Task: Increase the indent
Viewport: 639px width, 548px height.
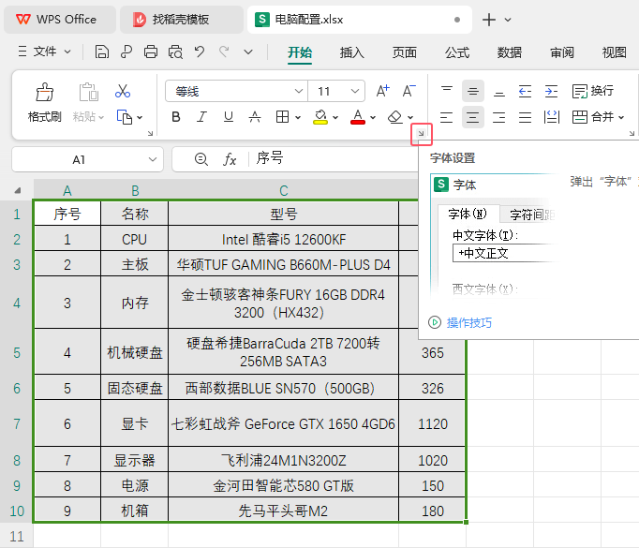Action: pyautogui.click(x=551, y=91)
